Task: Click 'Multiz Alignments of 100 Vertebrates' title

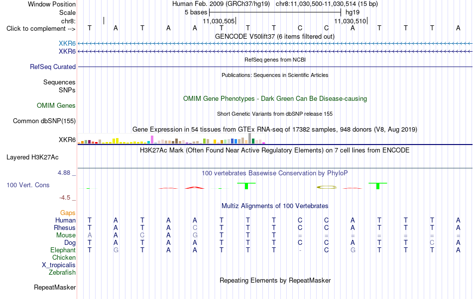Action: pyautogui.click(x=275, y=206)
